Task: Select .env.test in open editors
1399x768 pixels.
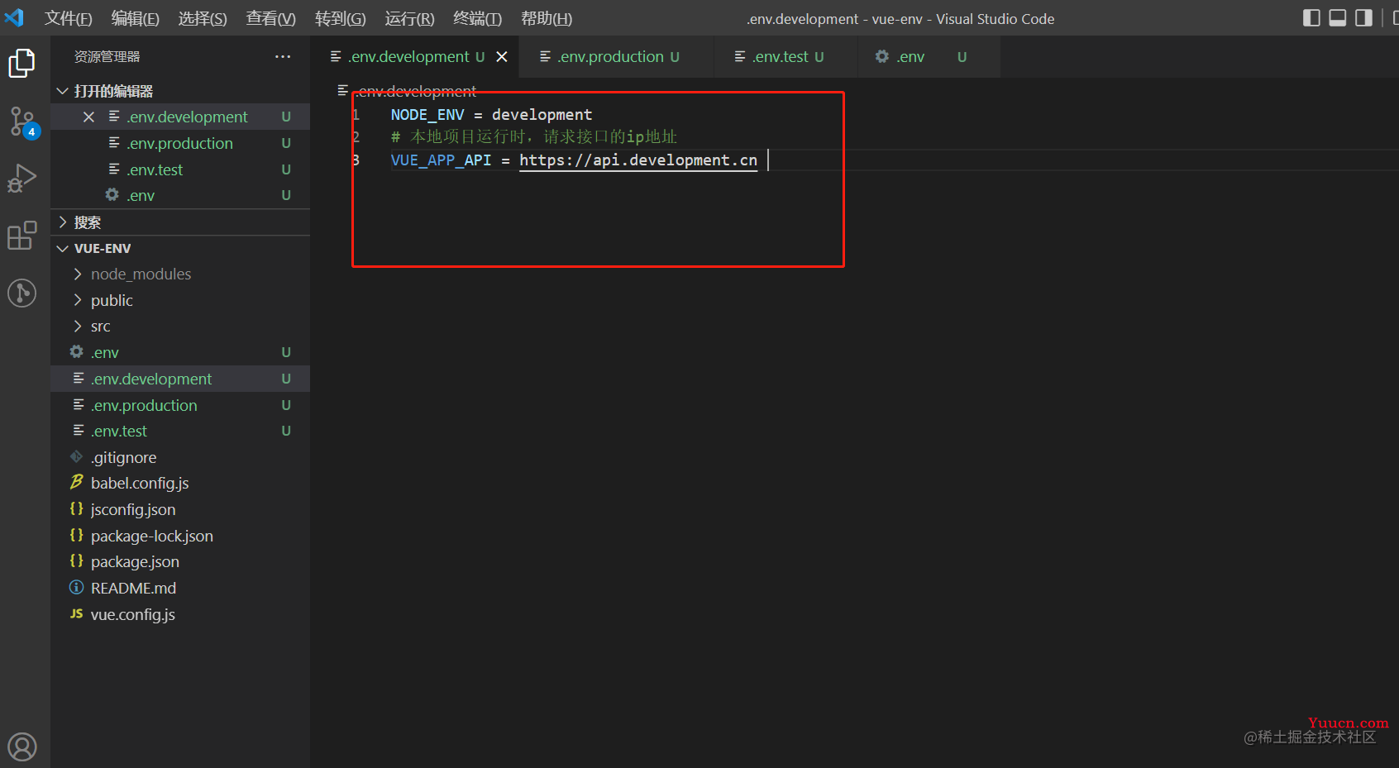Action: 180,169
